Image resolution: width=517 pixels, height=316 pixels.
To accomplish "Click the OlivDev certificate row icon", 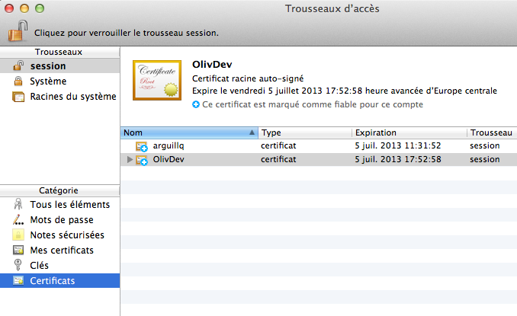I will click(x=142, y=160).
